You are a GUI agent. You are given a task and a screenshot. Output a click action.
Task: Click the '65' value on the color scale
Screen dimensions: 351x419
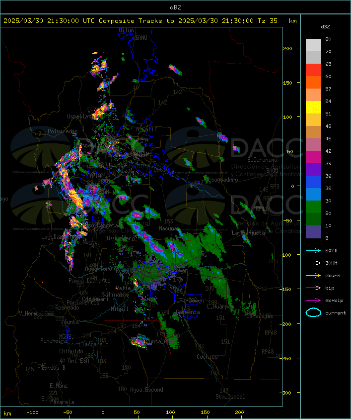[x=328, y=64]
